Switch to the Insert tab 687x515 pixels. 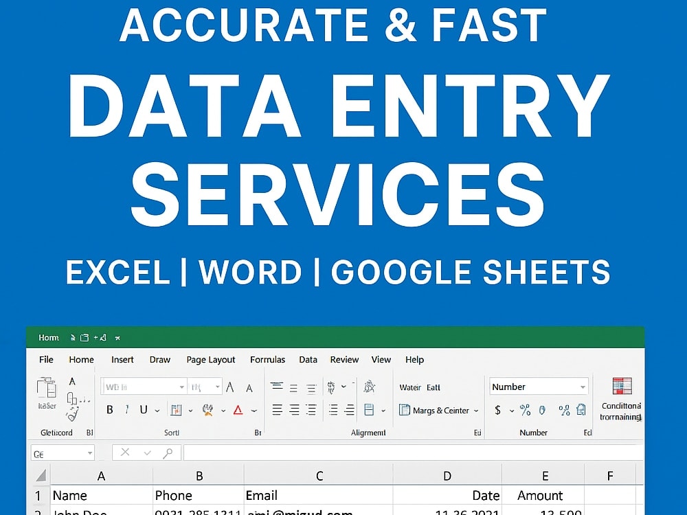122,360
